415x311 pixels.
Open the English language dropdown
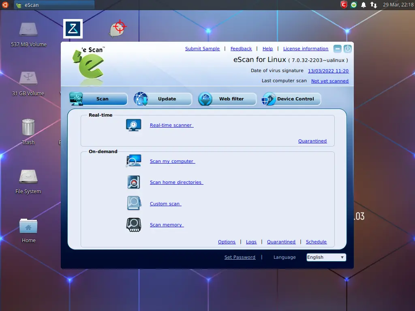point(326,257)
